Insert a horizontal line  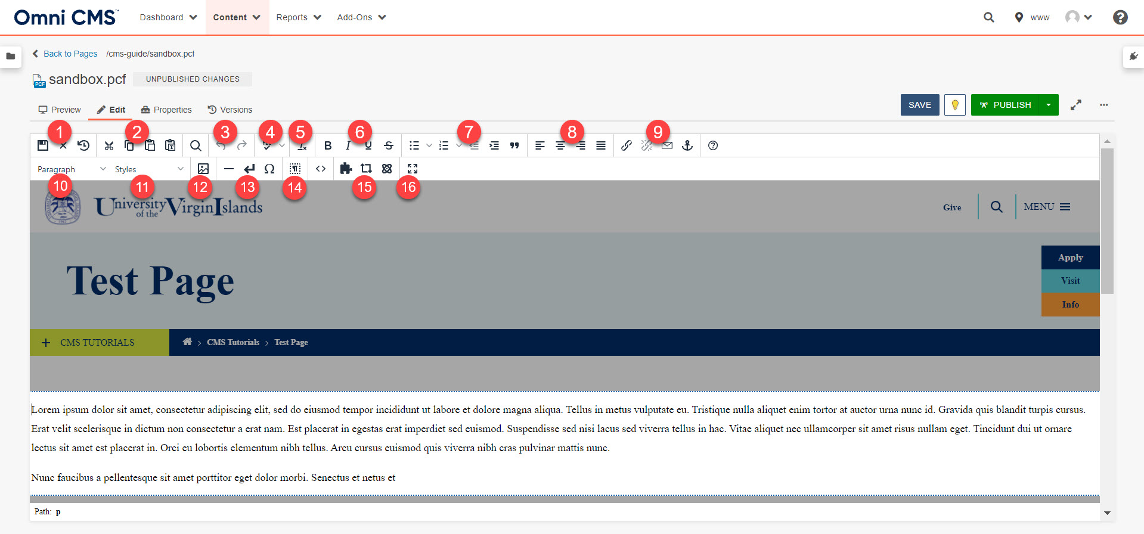229,169
